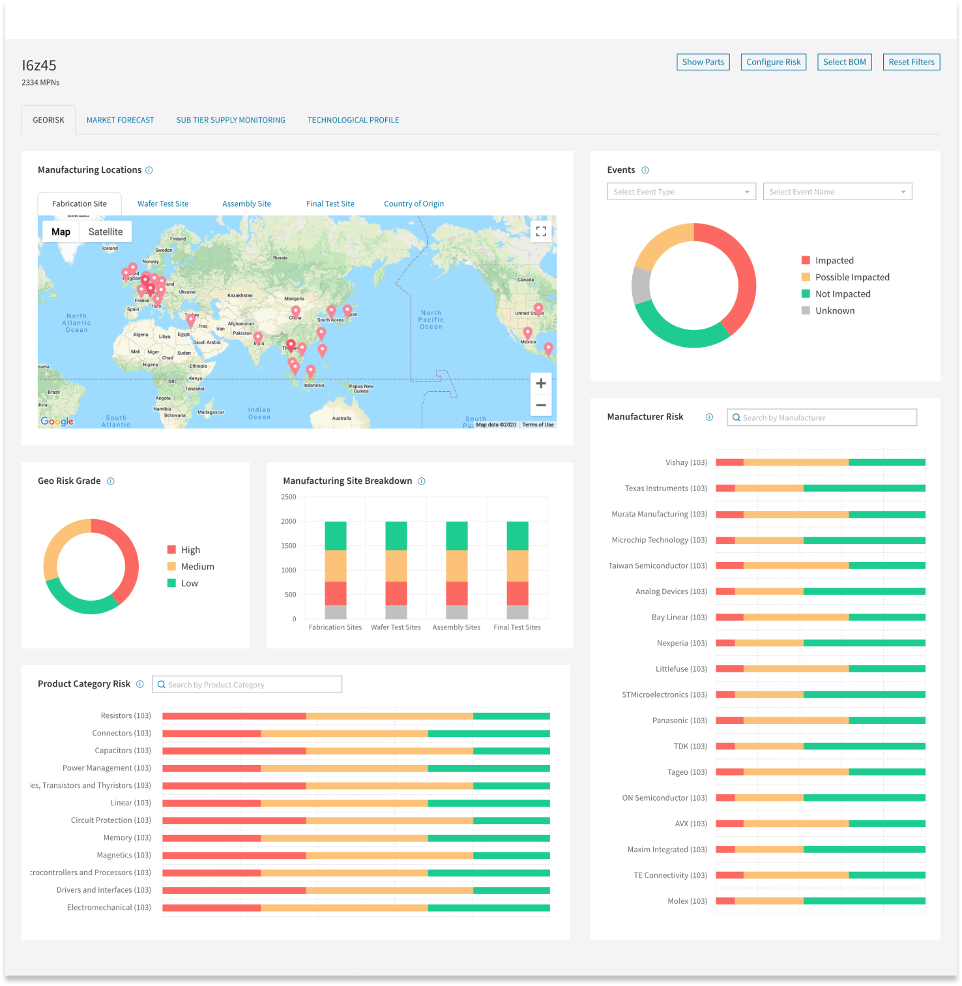Click the Configure Risk button

tap(773, 62)
